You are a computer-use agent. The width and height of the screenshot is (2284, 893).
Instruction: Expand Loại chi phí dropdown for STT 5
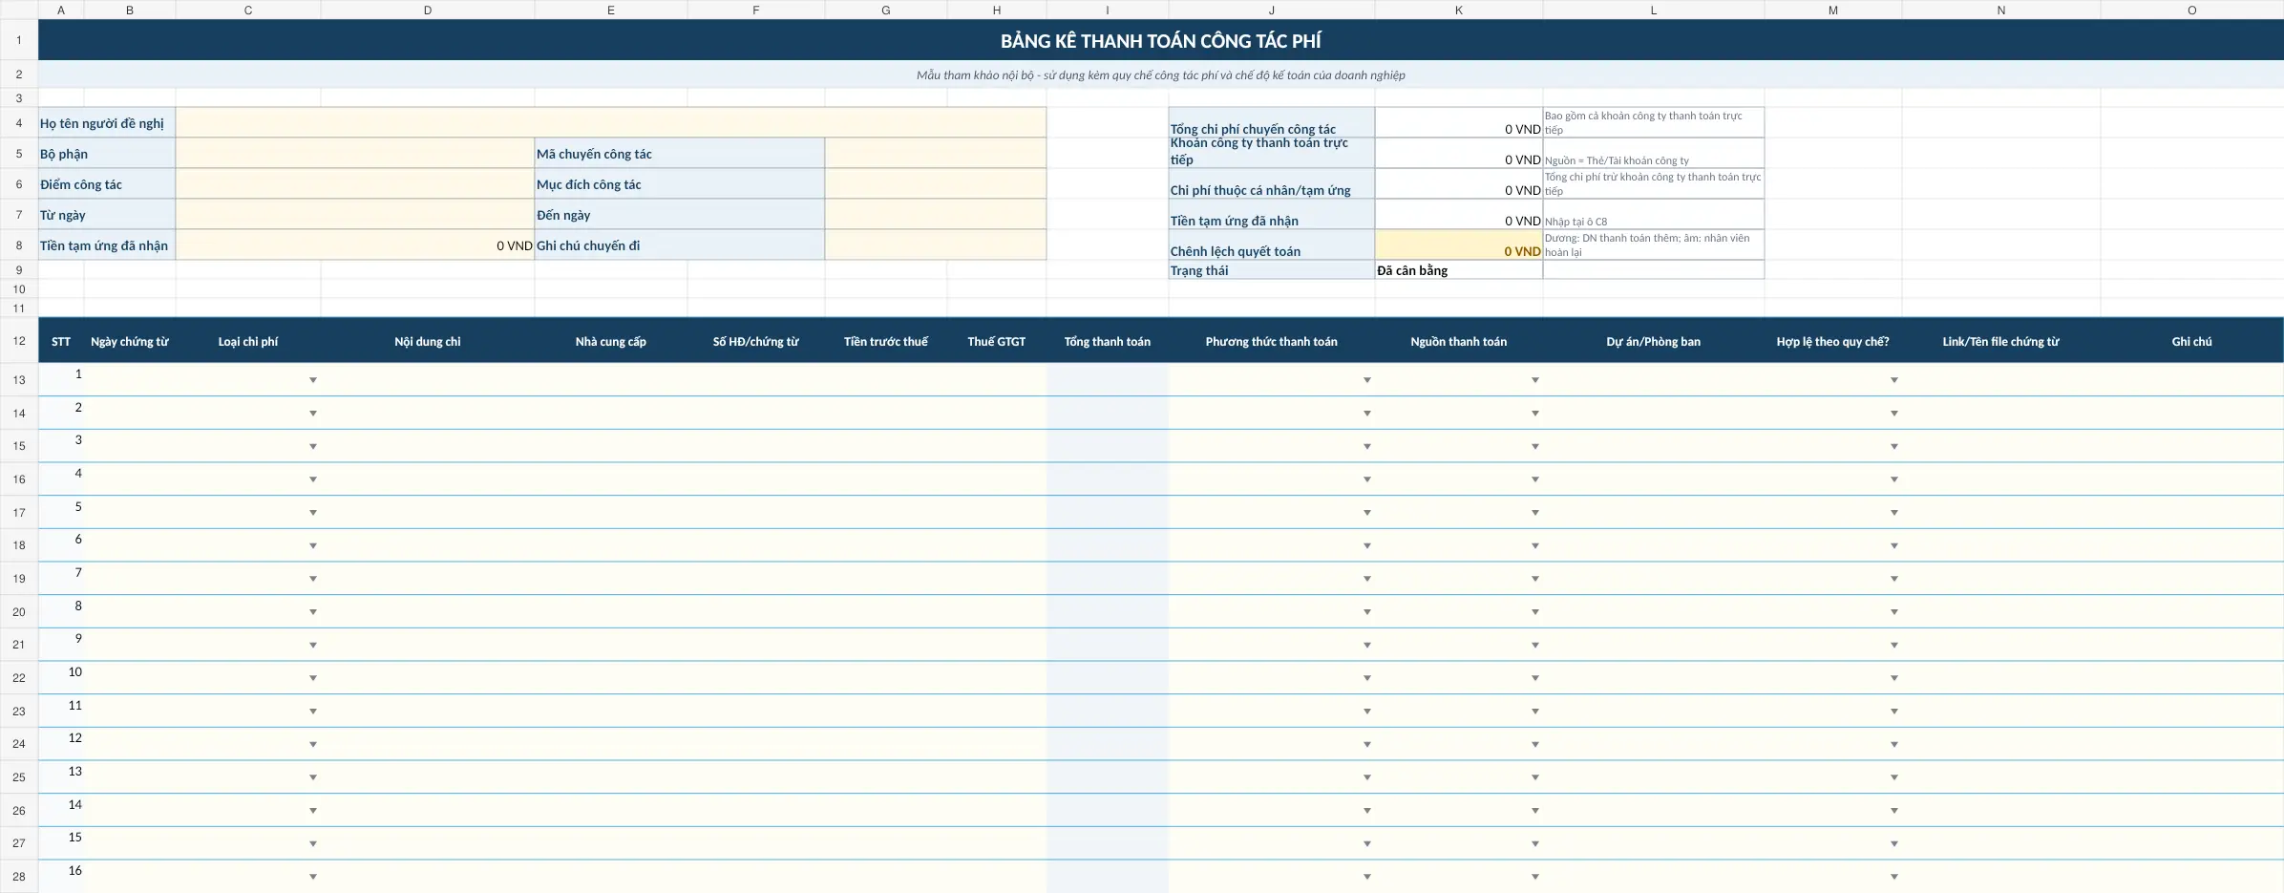(312, 513)
